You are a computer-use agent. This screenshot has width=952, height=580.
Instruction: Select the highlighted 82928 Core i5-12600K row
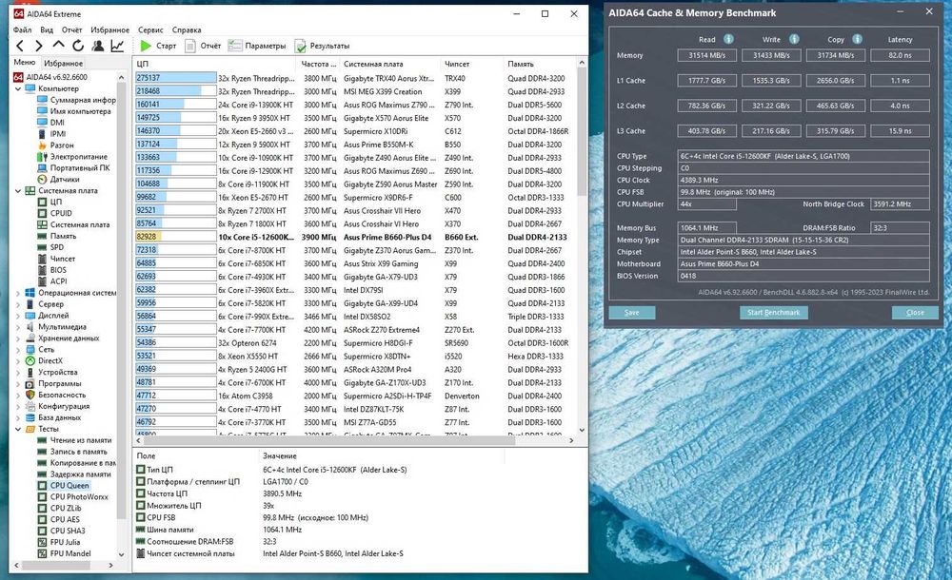pyautogui.click(x=353, y=237)
